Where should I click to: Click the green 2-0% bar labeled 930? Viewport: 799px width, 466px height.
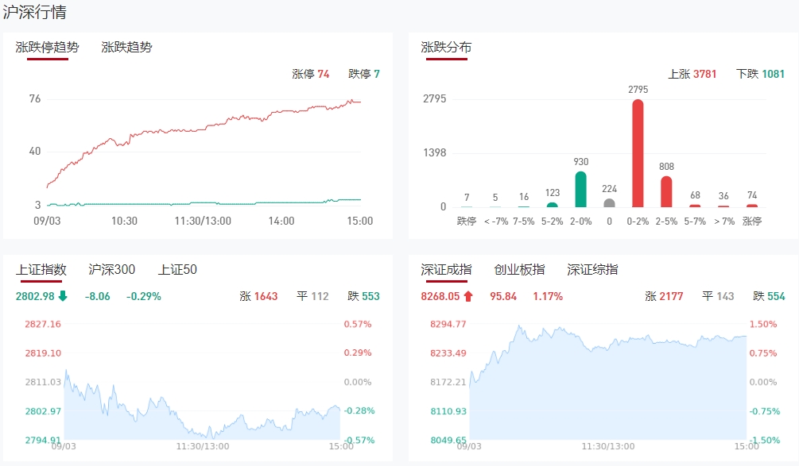(580, 189)
